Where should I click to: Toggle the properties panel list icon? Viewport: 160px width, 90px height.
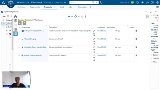click(147, 16)
